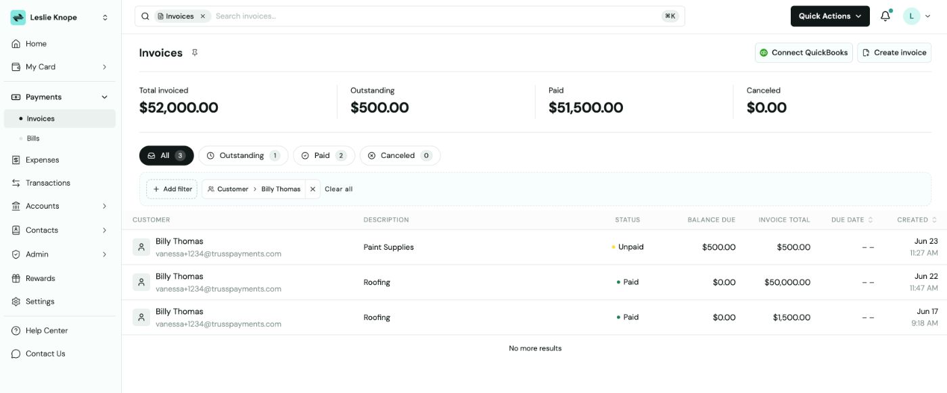Open the L user avatar menu
947x393 pixels.
pos(918,16)
